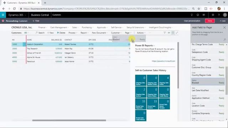Open the user account avatar in the header
This screenshot has height=128, width=228.
point(225,15)
